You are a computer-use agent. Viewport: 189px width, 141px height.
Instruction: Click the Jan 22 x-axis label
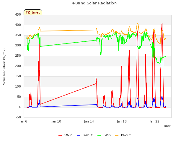click(x=154, y=121)
